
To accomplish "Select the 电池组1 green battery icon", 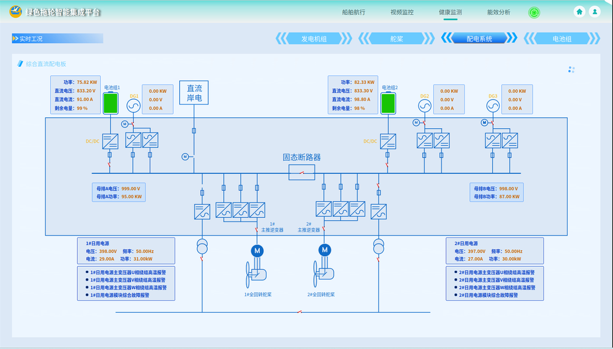I will click(110, 104).
